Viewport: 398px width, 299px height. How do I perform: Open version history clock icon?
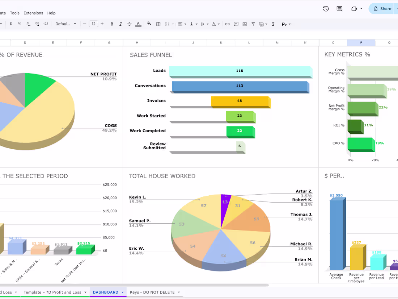coord(326,9)
